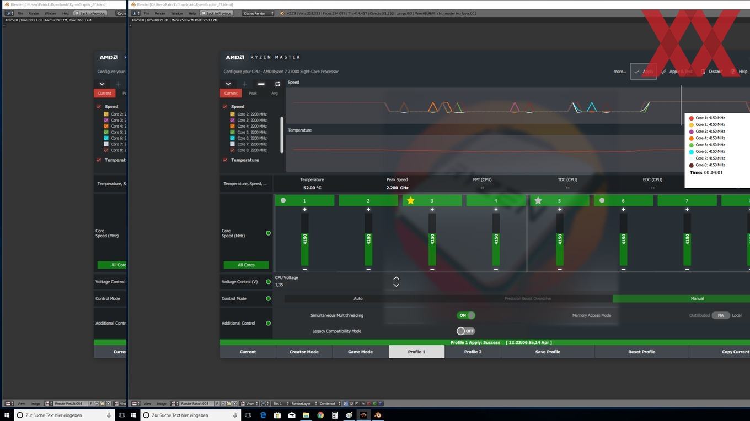750x421 pixels.
Task: Open Cycles Render engine dropdown
Action: [x=258, y=13]
